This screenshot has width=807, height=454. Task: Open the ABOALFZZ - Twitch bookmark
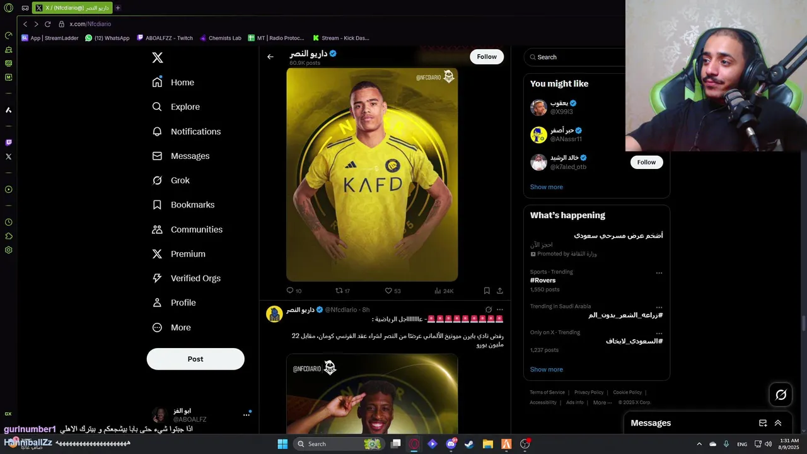point(165,38)
